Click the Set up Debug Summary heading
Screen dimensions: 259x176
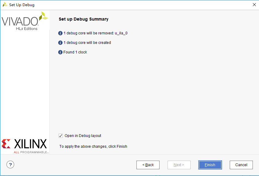click(x=83, y=19)
